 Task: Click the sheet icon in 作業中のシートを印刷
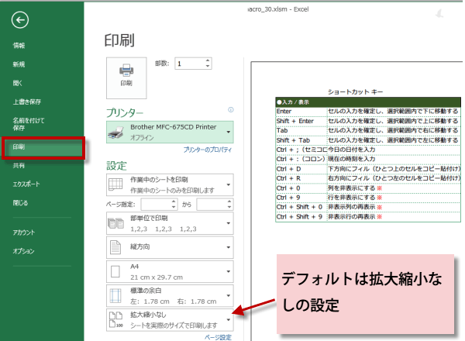point(115,184)
